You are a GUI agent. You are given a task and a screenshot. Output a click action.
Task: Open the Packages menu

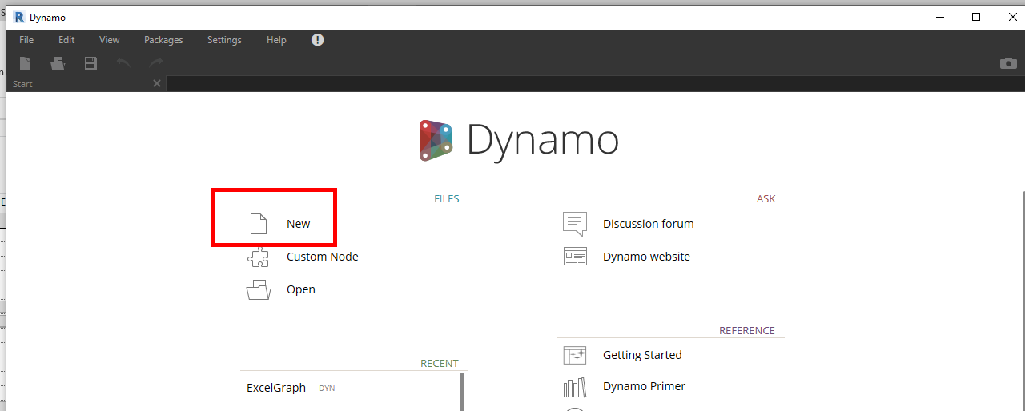pos(163,40)
